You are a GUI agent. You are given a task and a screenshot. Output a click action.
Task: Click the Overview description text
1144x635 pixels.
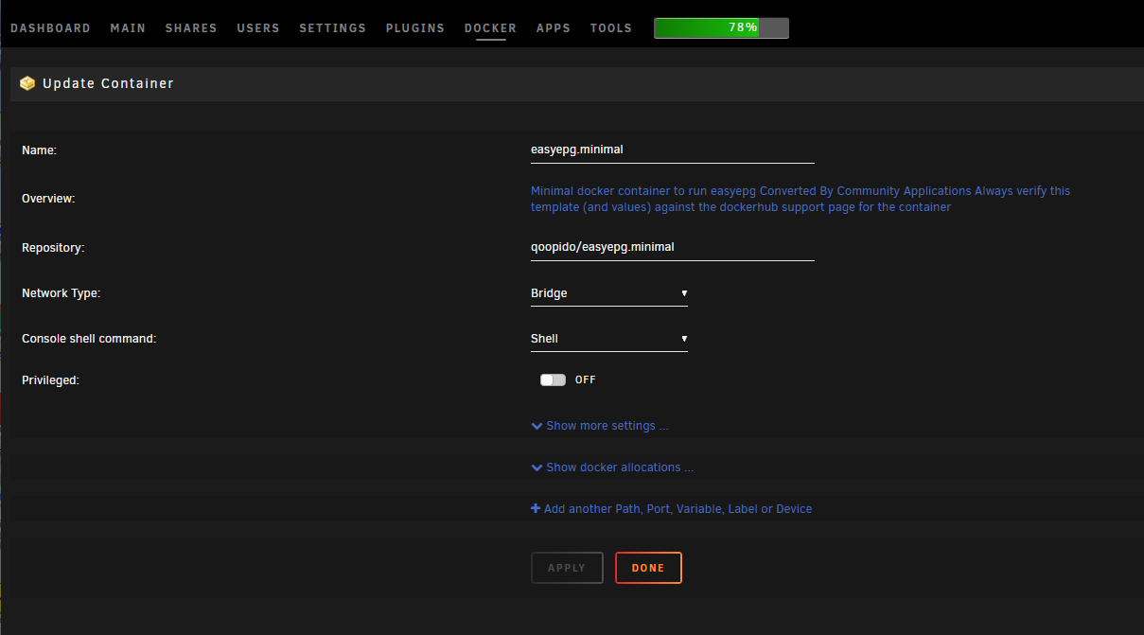coord(801,199)
